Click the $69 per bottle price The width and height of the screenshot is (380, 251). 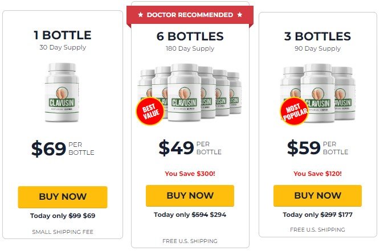pyautogui.click(x=63, y=149)
